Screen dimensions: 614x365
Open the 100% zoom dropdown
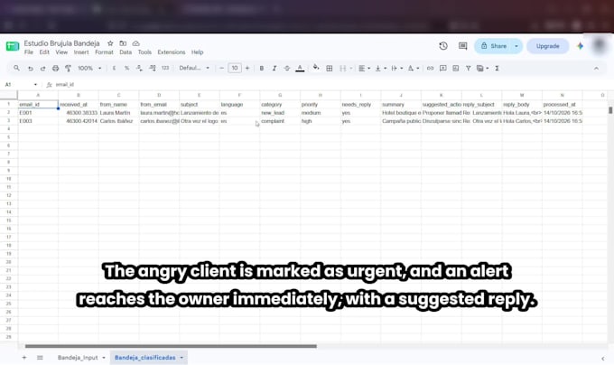pos(89,68)
